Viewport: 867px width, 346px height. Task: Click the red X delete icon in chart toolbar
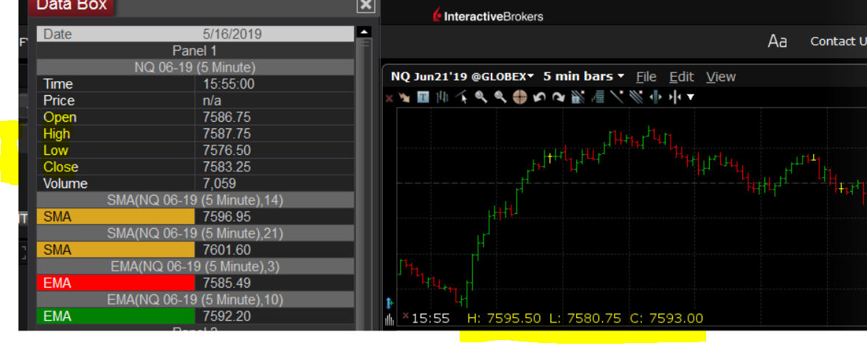point(390,98)
